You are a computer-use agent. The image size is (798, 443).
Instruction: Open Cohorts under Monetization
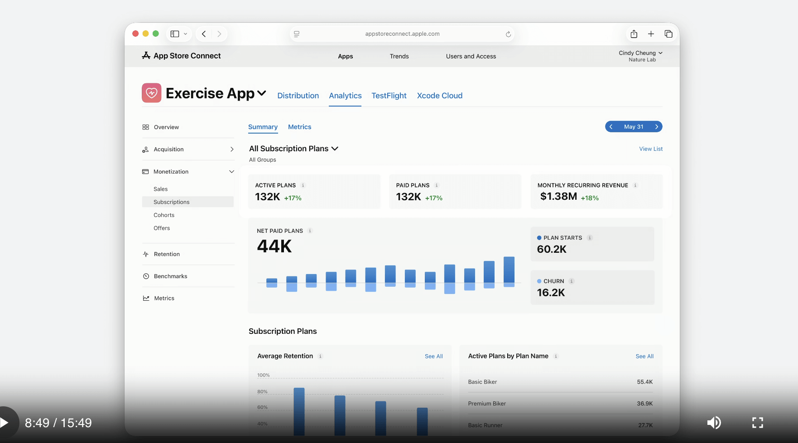(x=164, y=215)
